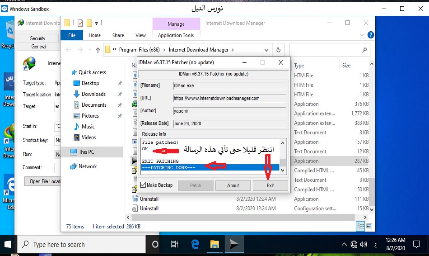429x256 pixels.
Task: Open the Application Tools ribbon tab
Action: (x=176, y=35)
